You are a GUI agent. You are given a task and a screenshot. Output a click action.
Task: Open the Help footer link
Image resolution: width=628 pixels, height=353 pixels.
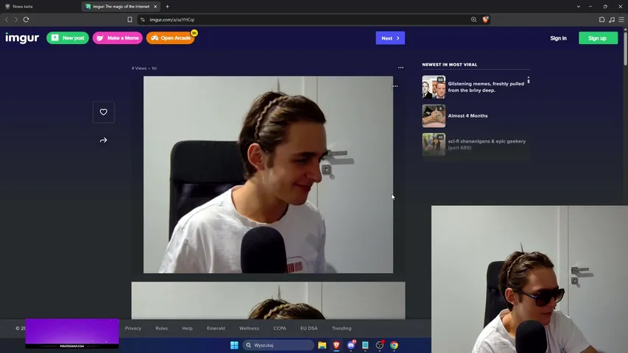click(x=187, y=328)
